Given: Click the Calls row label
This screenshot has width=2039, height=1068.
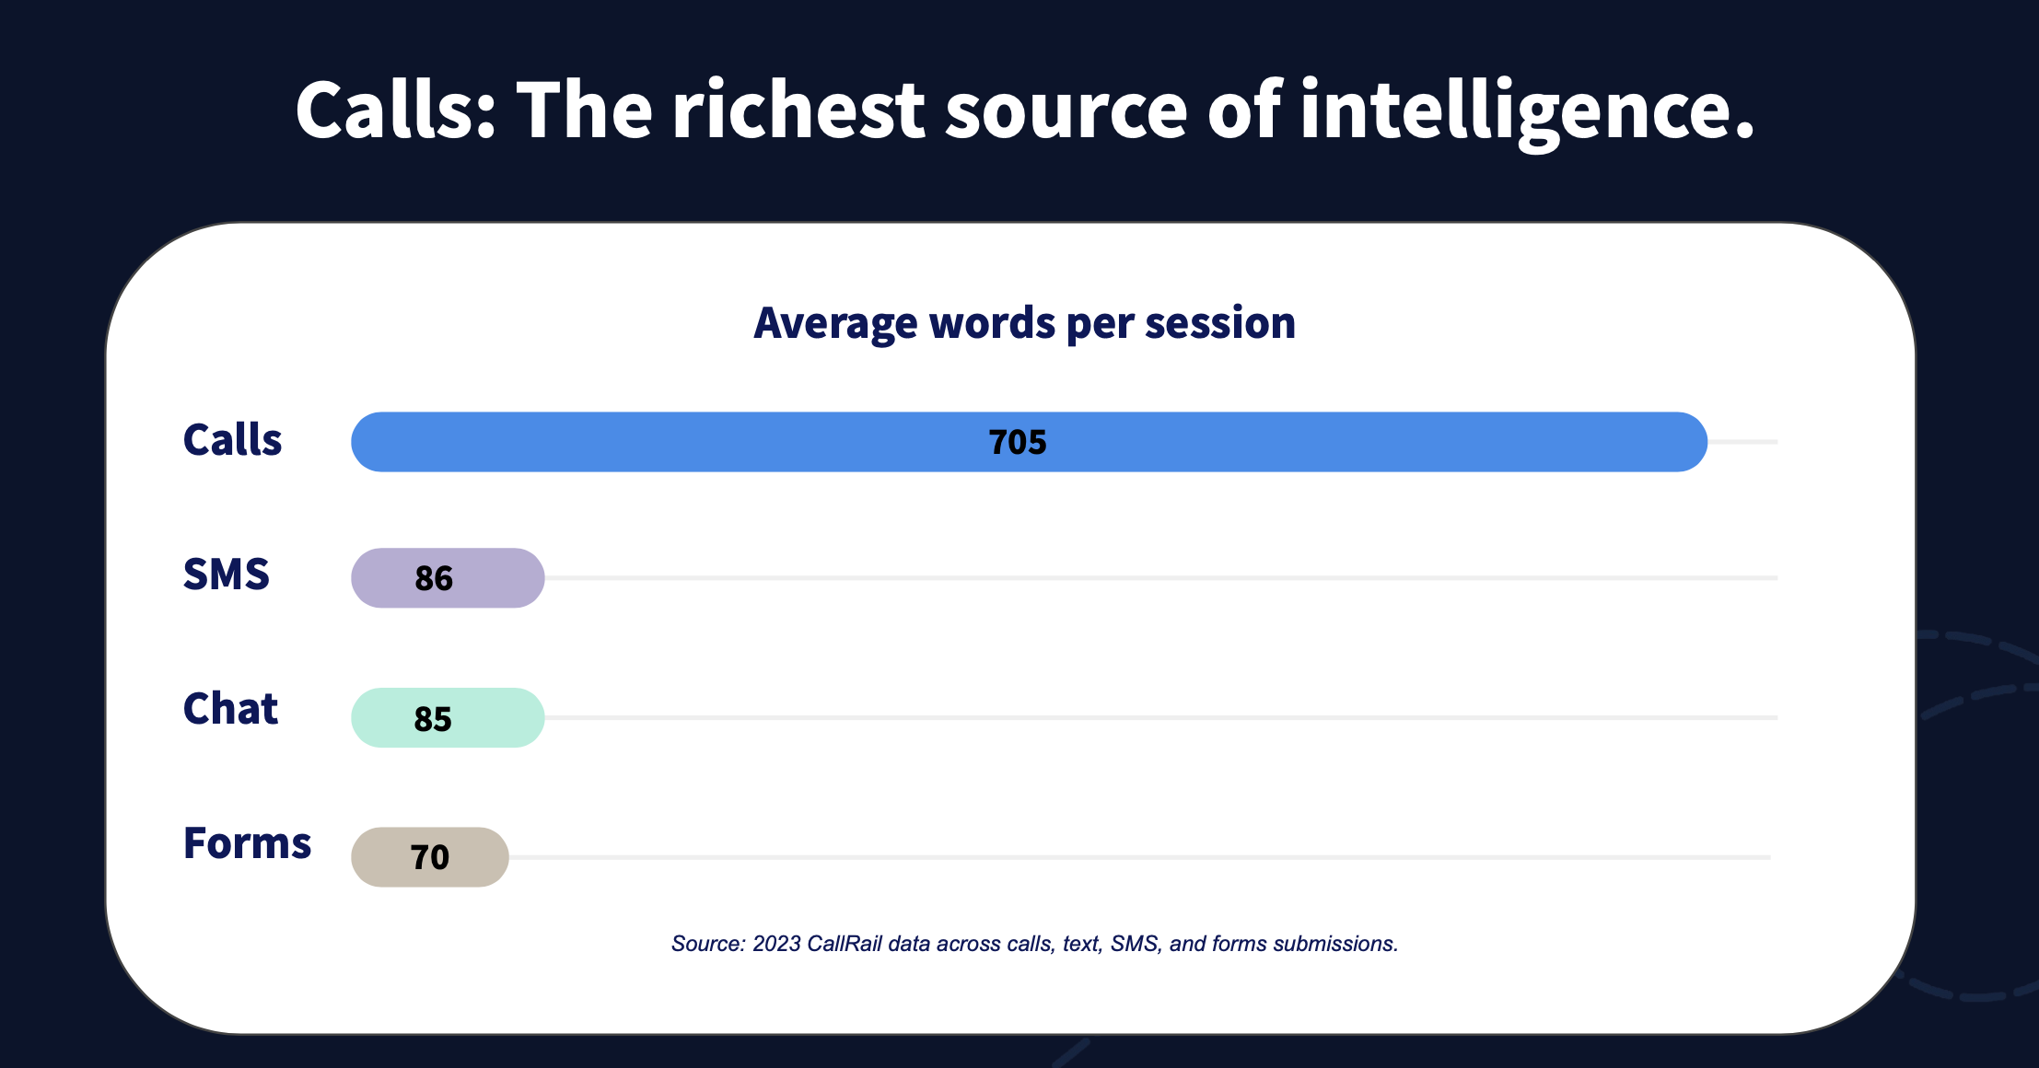Looking at the screenshot, I should (232, 440).
